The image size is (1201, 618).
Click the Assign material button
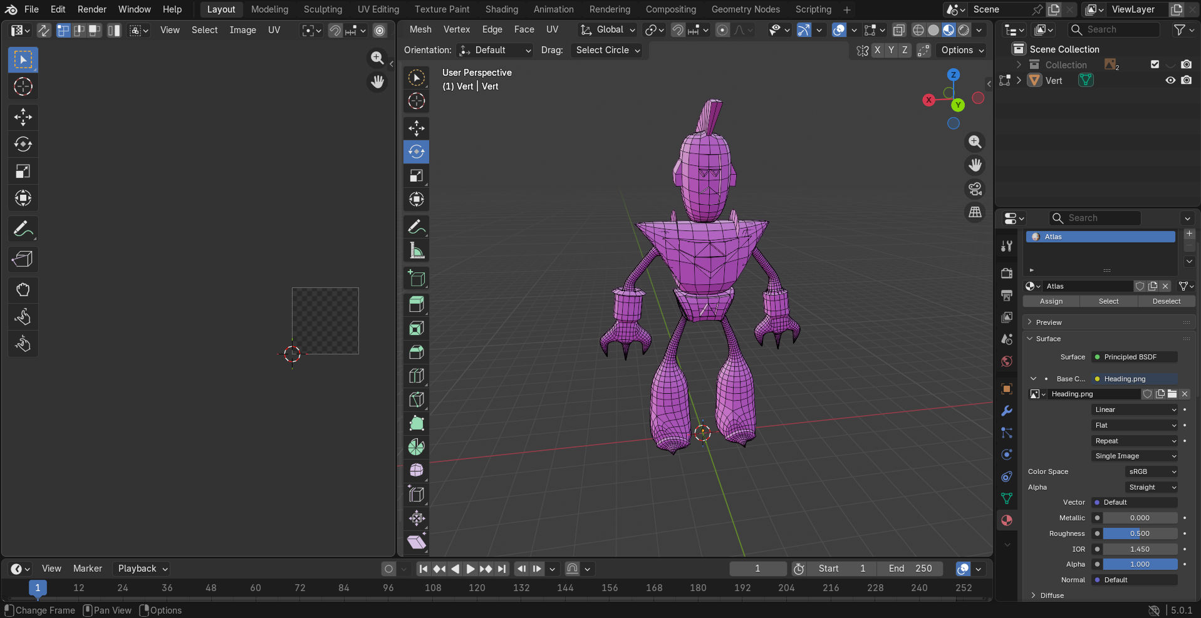click(x=1051, y=301)
